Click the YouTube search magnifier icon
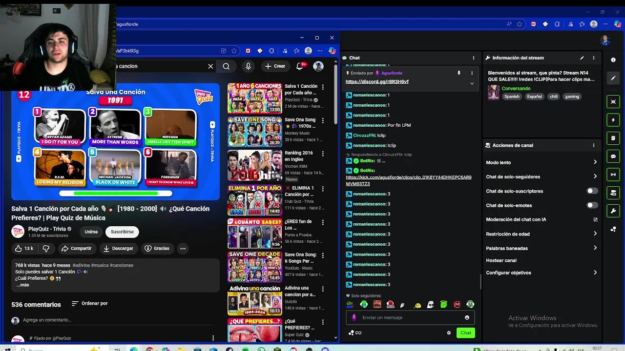The width and height of the screenshot is (625, 351). point(226,66)
